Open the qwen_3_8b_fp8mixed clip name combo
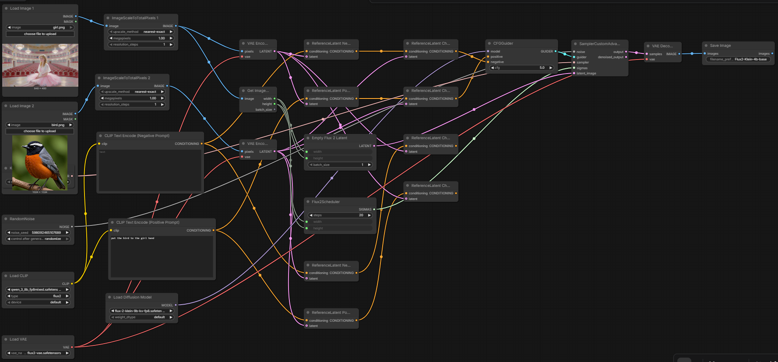The image size is (778, 362). (38, 290)
